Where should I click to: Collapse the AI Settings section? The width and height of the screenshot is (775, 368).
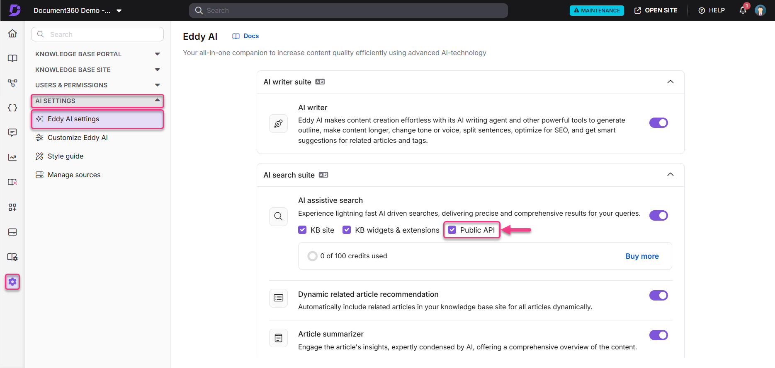coord(97,101)
